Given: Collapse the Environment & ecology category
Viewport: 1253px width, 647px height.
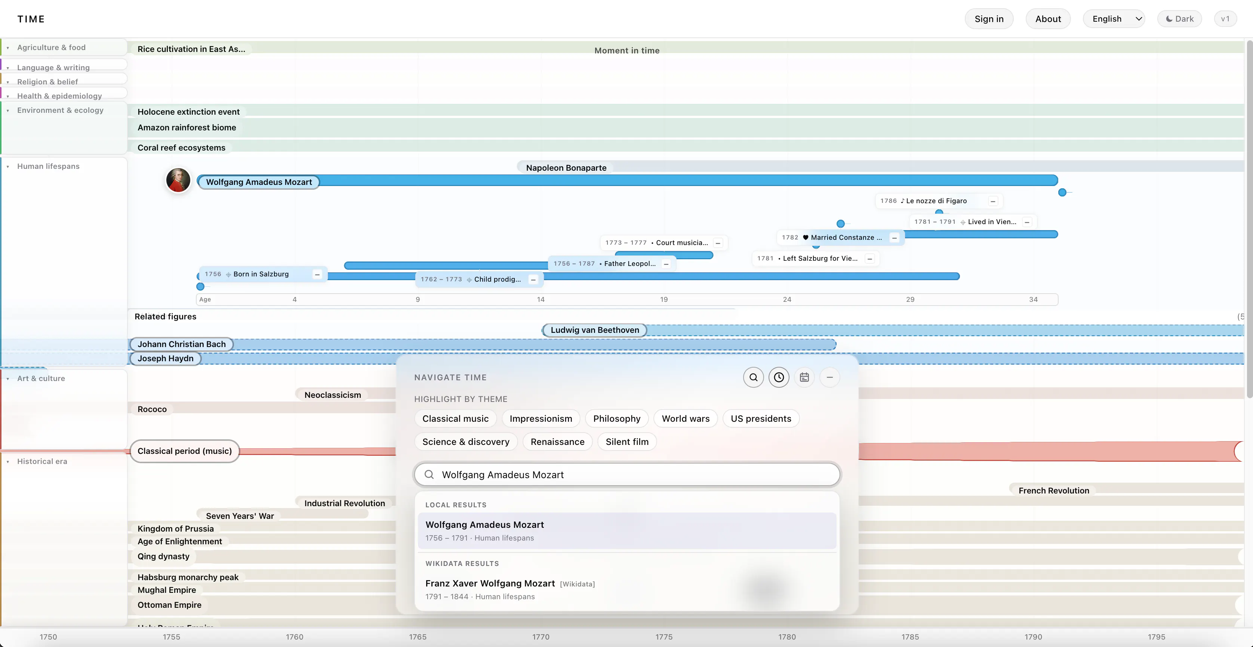Looking at the screenshot, I should coord(8,110).
